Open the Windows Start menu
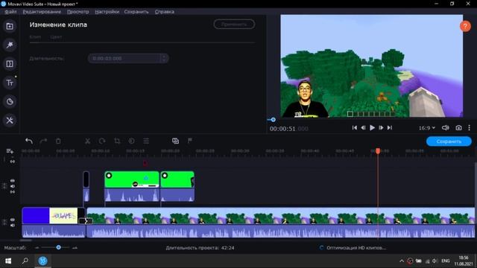Screen dimensions: 477x268 click(8, 261)
